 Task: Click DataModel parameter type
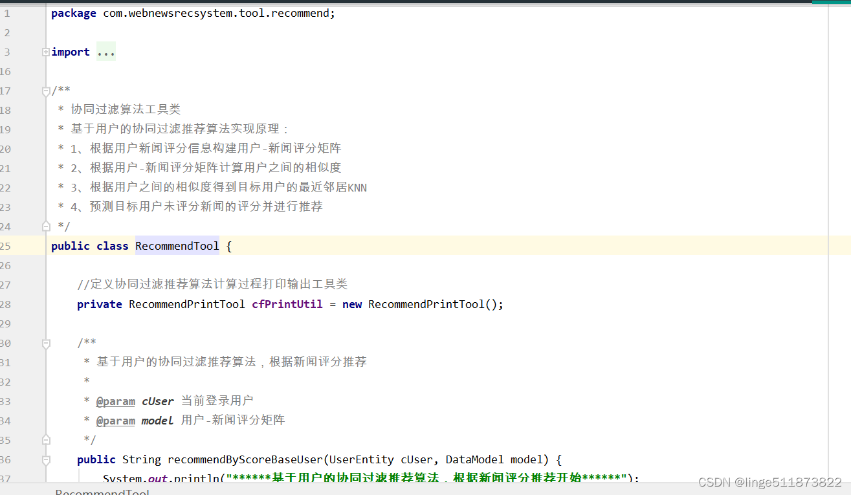point(475,459)
